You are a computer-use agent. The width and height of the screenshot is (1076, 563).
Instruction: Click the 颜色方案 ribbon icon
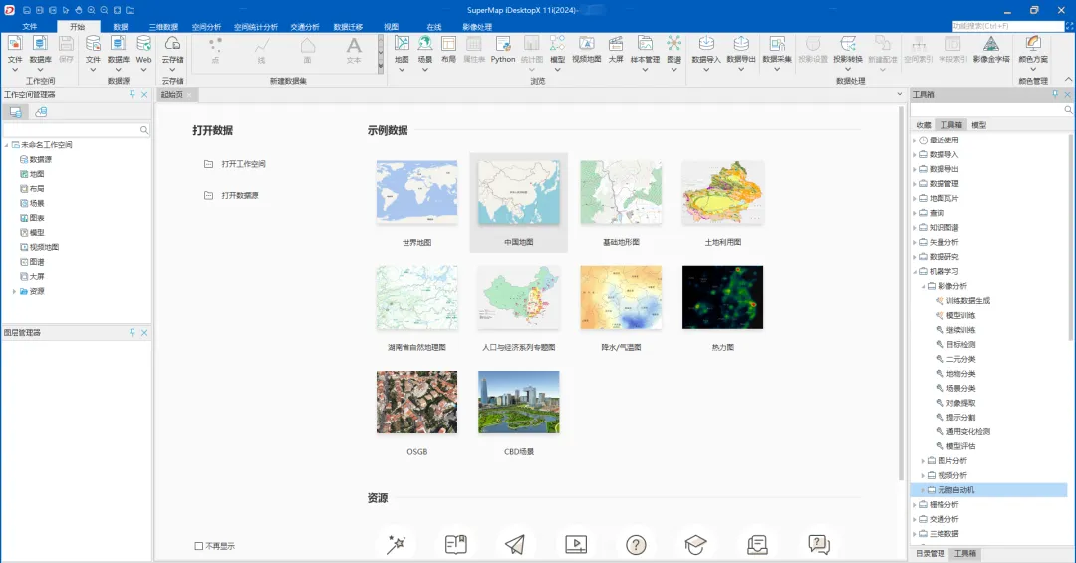[1033, 45]
